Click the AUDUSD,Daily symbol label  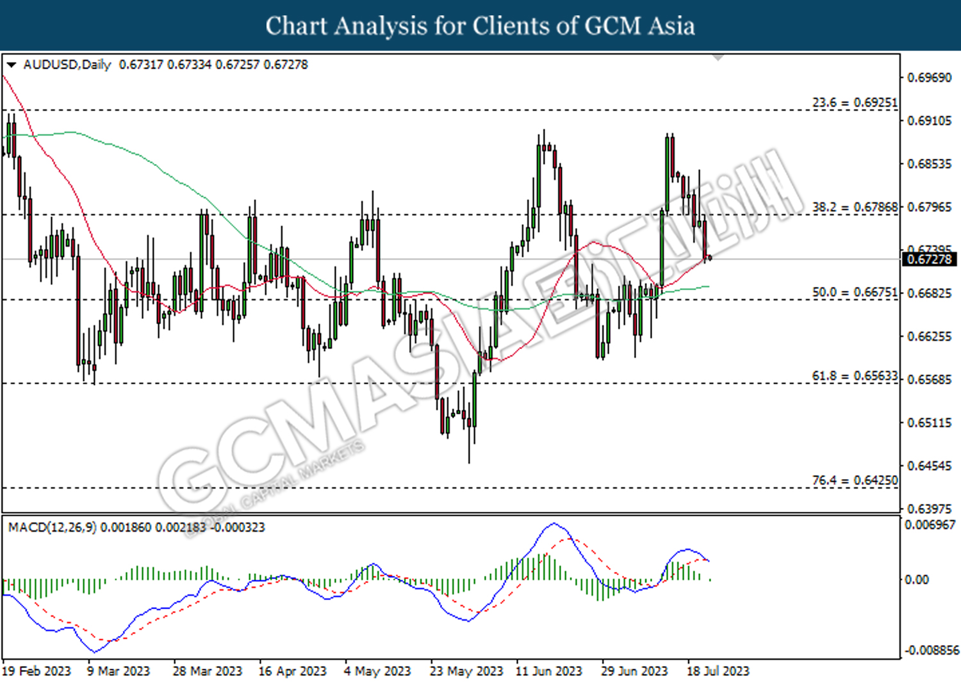coord(67,65)
